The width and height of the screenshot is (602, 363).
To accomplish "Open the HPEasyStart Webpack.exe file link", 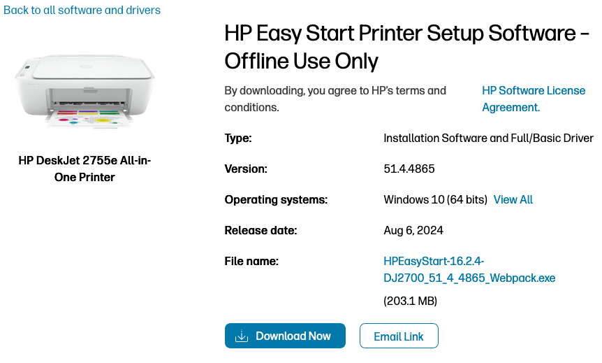I will 469,269.
